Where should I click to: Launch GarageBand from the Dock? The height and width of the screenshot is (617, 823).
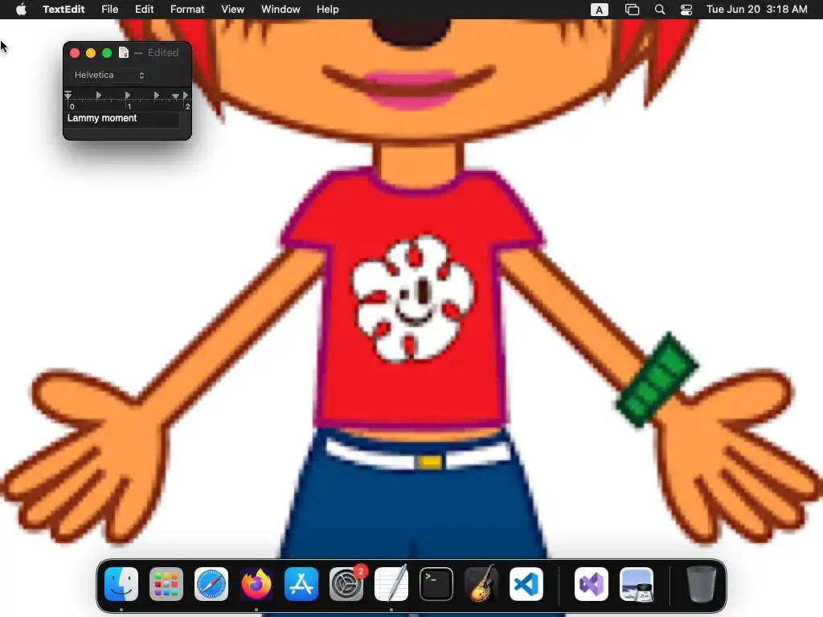tap(481, 584)
